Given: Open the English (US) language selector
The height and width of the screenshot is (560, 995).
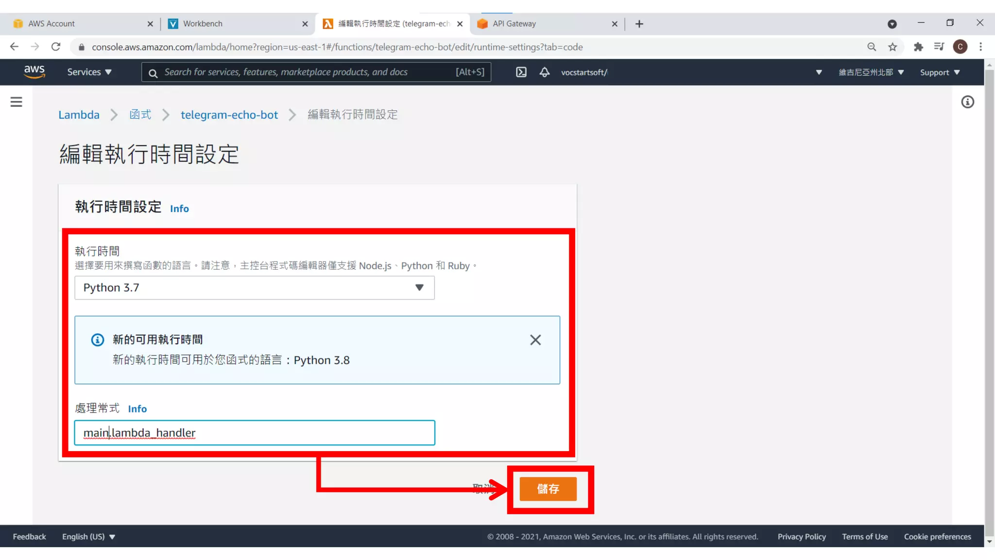Looking at the screenshot, I should pyautogui.click(x=88, y=537).
